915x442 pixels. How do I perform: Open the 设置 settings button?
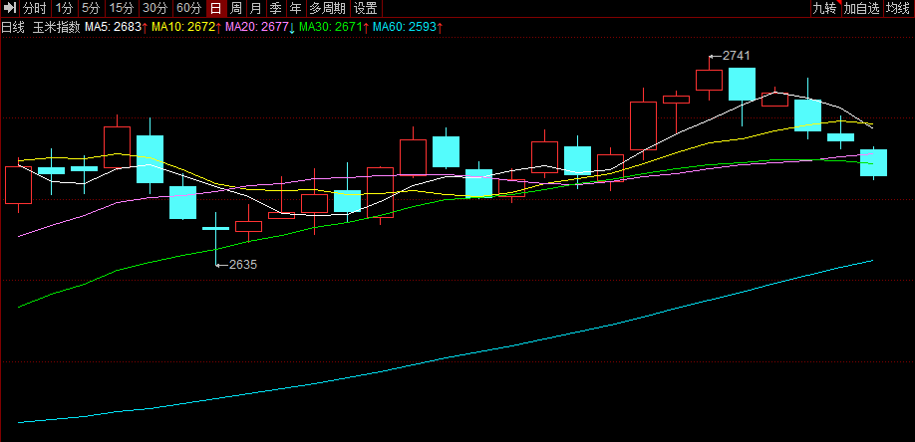point(366,8)
